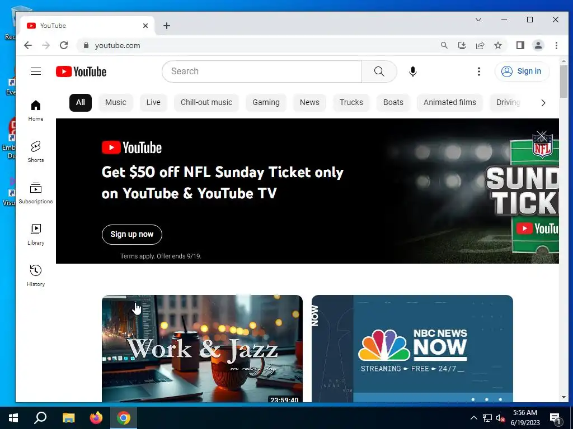Show more filter chips with right arrow
Image resolution: width=573 pixels, height=429 pixels.
543,103
